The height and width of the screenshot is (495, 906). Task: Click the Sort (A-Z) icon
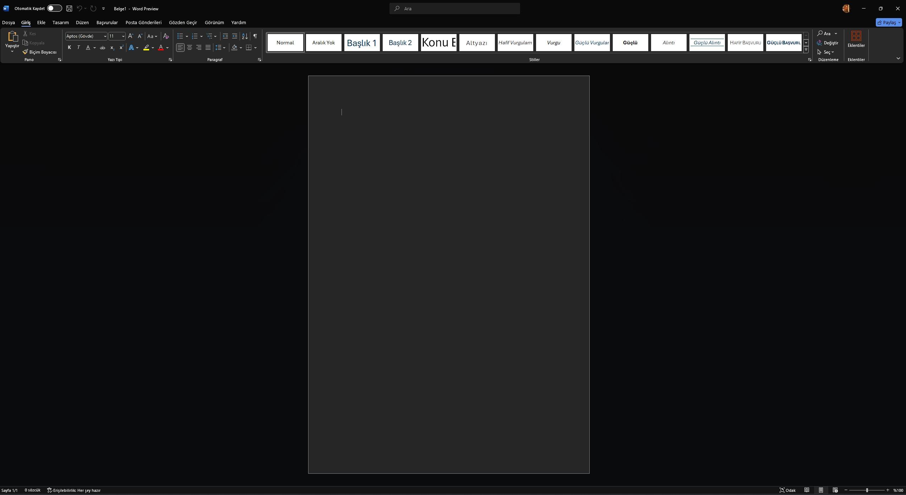[x=245, y=36]
